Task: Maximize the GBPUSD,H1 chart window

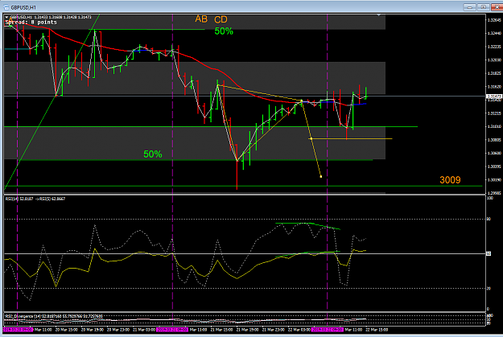Action: point(483,6)
